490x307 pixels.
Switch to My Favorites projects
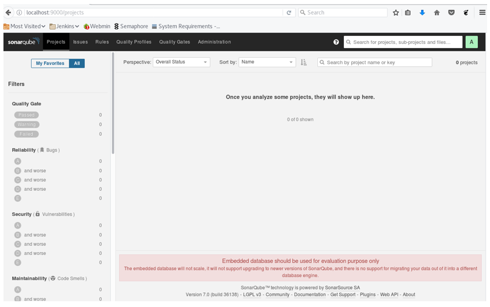[x=50, y=63]
